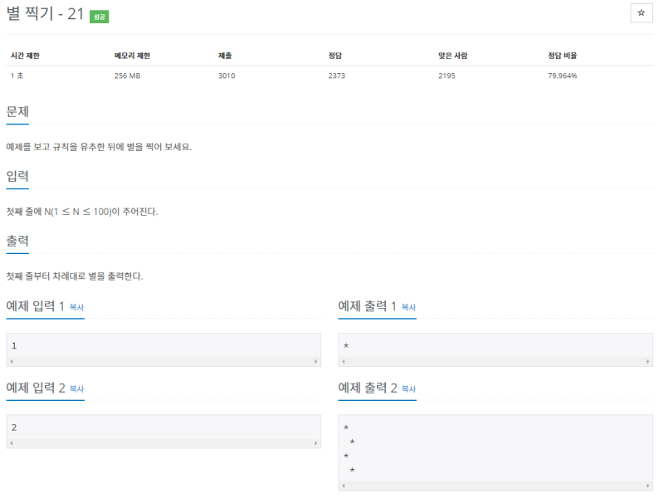Viewport: 664px width, 503px height.
Task: Click right scroll arrow of example output 1
Action: [648, 362]
